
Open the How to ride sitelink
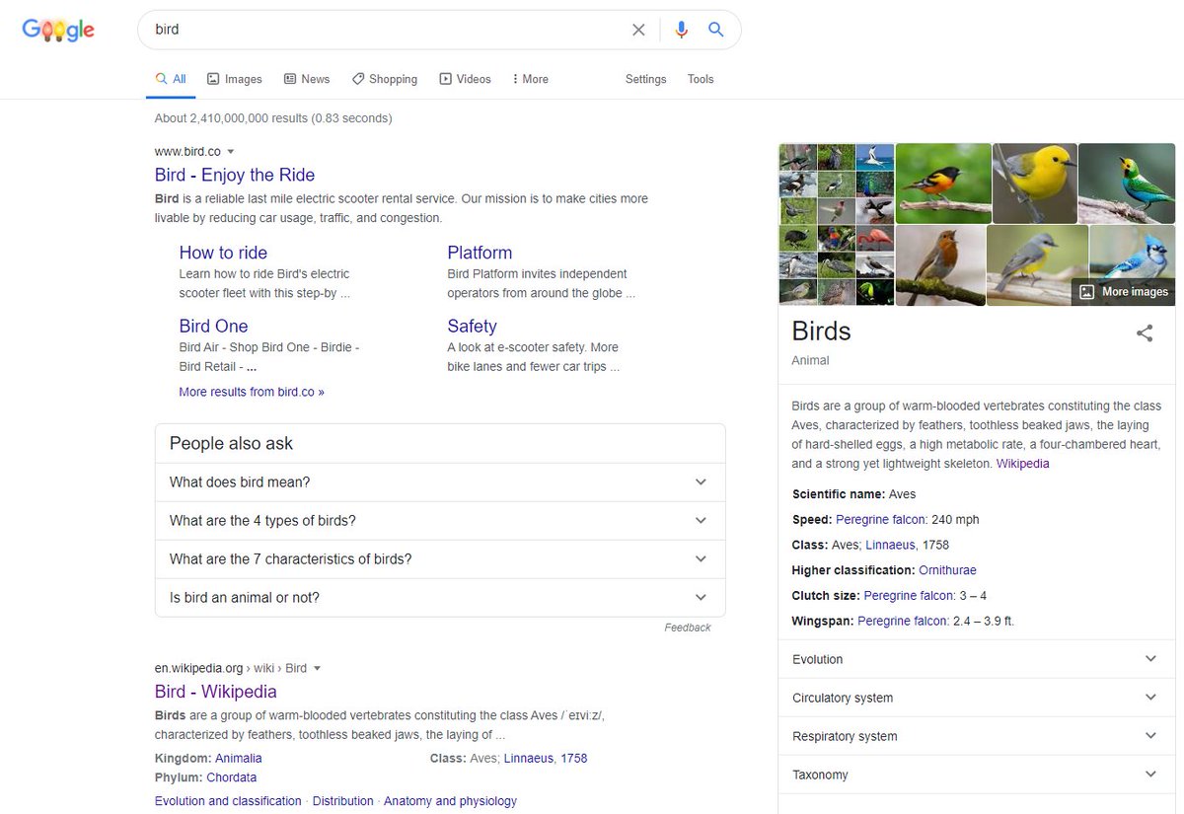coord(223,253)
